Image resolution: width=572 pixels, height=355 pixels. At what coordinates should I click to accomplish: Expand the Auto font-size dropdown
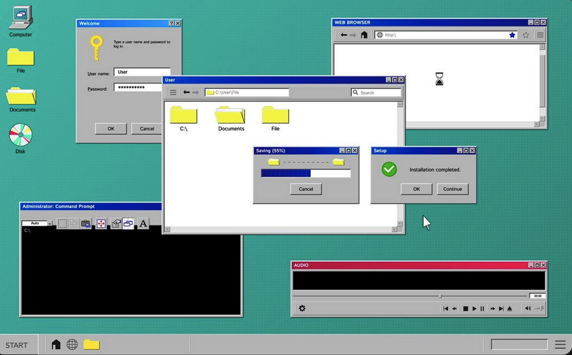(x=49, y=223)
